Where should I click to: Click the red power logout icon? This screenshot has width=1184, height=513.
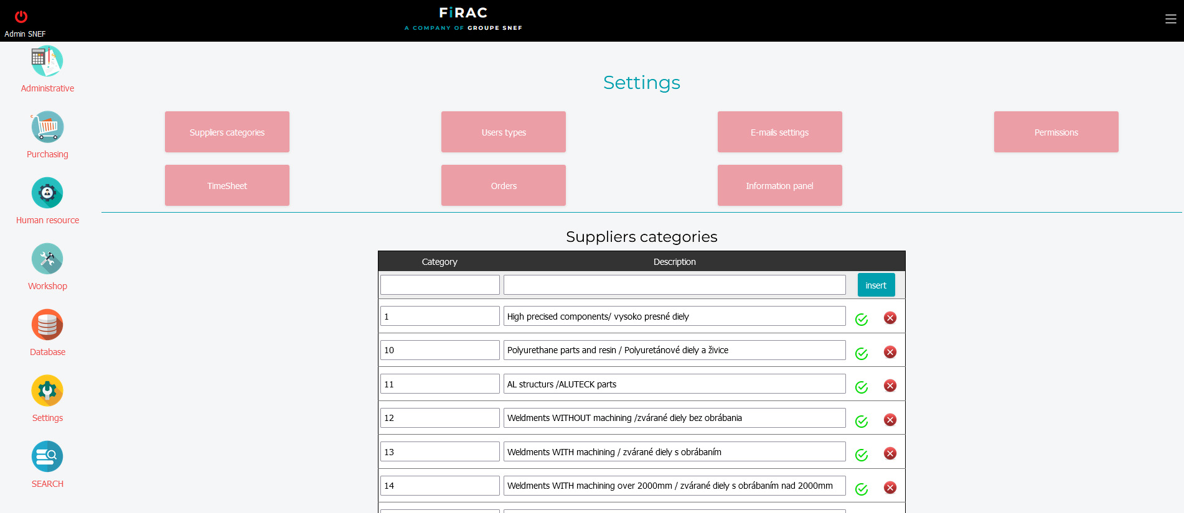coord(21,17)
